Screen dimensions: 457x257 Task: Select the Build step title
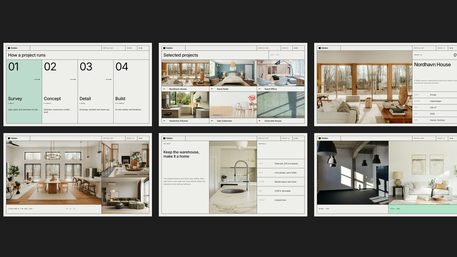(120, 99)
